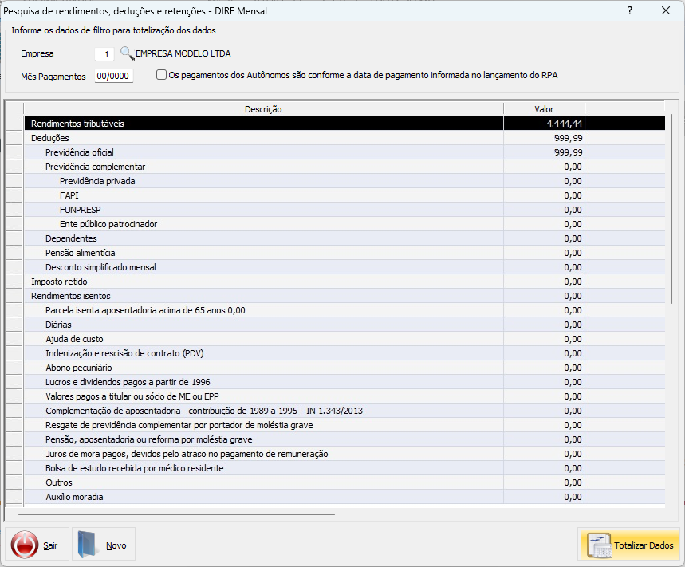Type in the Empresa code field

(104, 54)
